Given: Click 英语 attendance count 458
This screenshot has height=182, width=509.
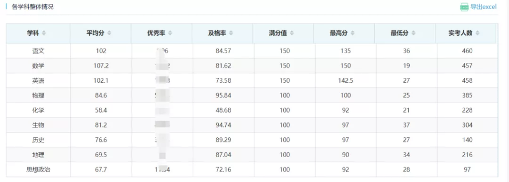Looking at the screenshot, I should coord(467,81).
